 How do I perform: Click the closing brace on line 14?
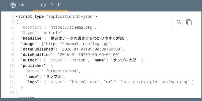[x=22, y=87]
